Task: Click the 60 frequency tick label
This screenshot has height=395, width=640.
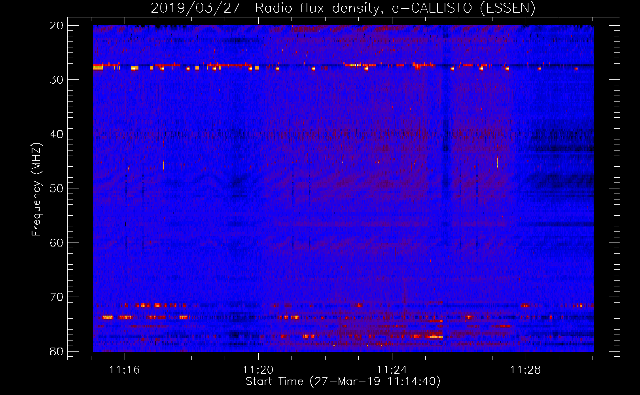Action: coord(57,243)
